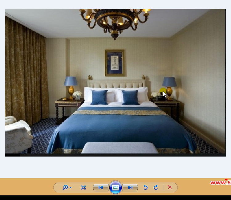Rotate the image counterclockwise
The image size is (231, 200).
[145, 187]
